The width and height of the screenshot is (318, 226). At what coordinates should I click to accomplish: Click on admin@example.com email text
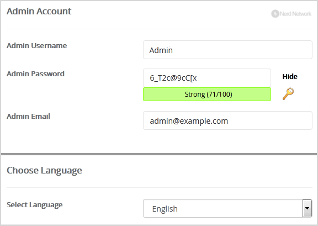pos(189,121)
